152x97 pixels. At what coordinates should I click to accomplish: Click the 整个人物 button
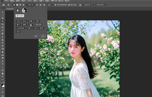20,16
